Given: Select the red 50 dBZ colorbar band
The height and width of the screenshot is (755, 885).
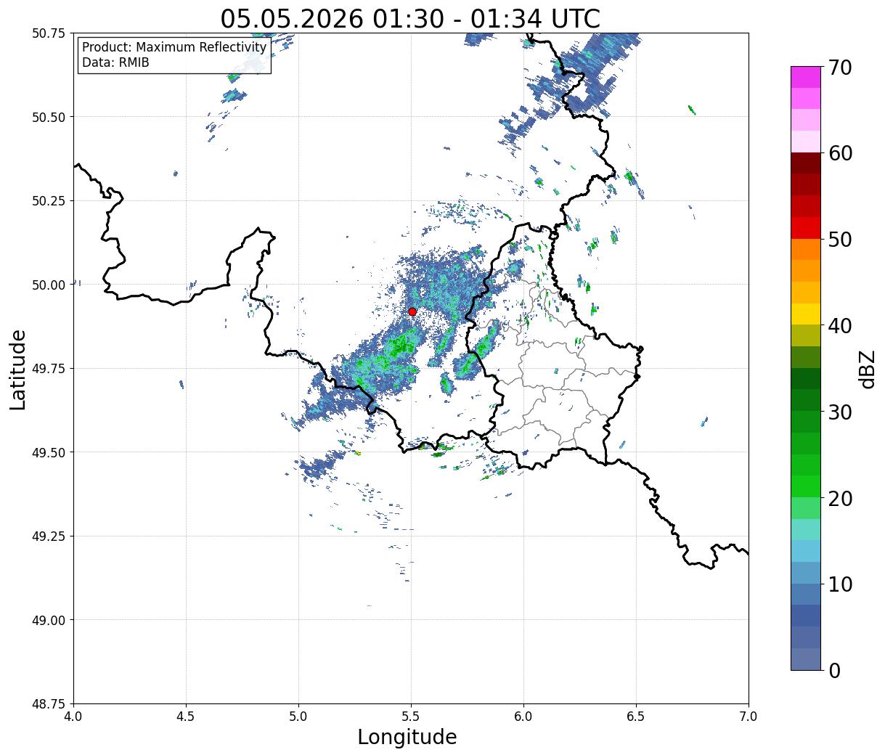Looking at the screenshot, I should (806, 227).
